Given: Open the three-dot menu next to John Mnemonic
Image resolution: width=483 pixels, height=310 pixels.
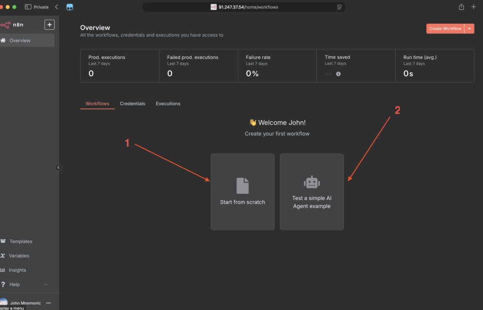Looking at the screenshot, I should click(x=49, y=303).
